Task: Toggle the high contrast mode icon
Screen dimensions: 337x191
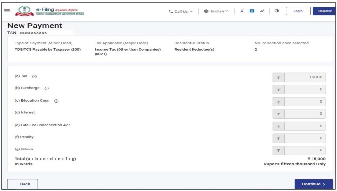Action: [x=277, y=11]
